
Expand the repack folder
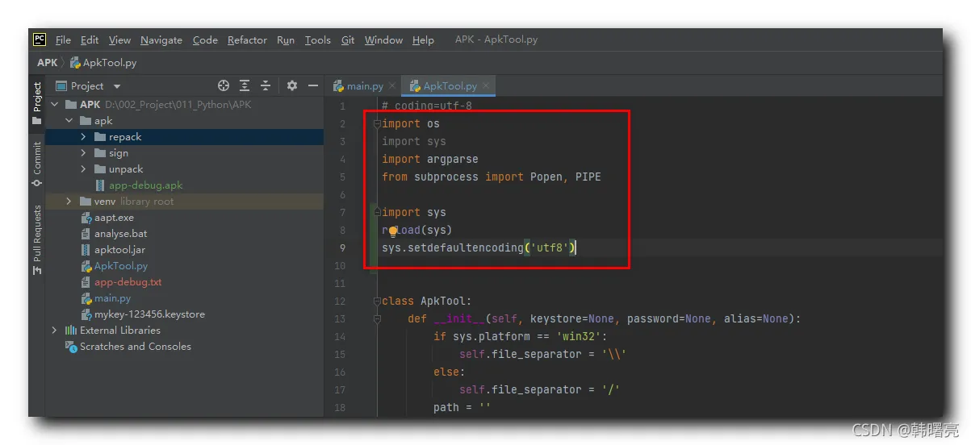tap(83, 137)
